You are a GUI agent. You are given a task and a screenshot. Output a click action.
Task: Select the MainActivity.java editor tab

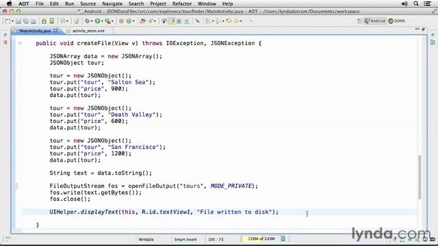tap(35, 31)
